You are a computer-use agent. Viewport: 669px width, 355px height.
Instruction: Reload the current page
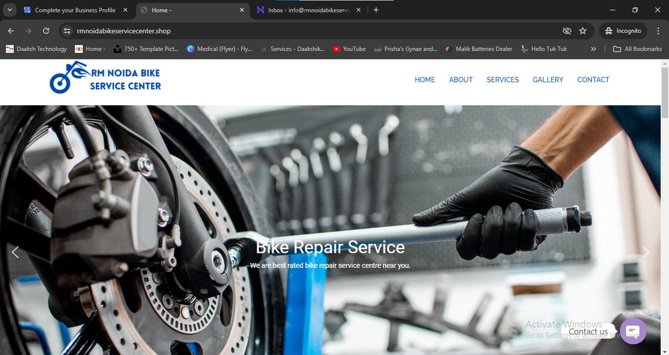pos(46,31)
